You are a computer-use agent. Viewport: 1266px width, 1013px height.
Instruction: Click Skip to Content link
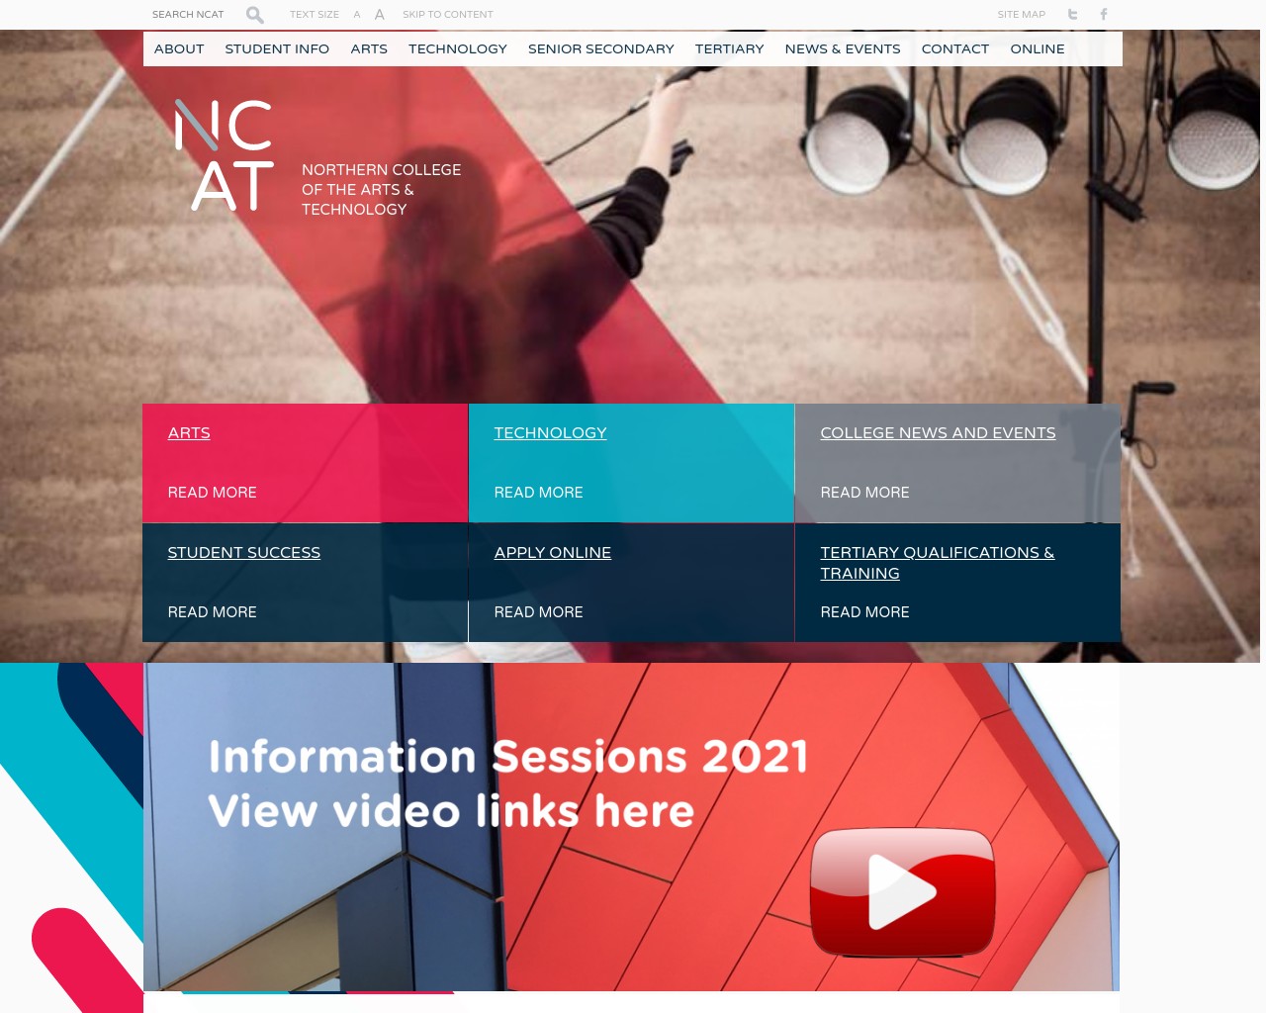click(x=447, y=15)
